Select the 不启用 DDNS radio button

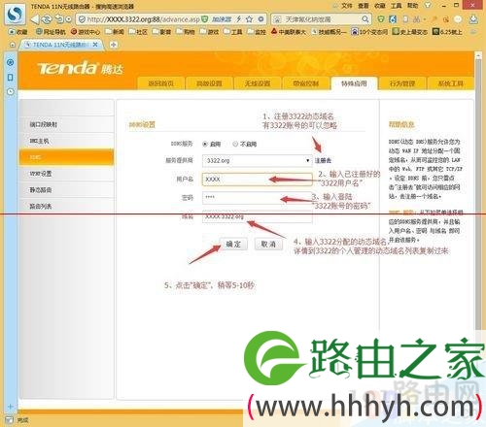[235, 144]
